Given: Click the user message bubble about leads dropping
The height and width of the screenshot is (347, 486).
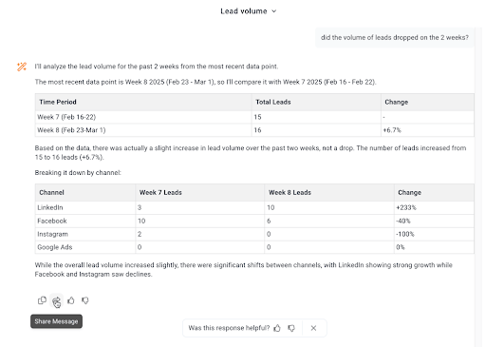Looking at the screenshot, I should point(395,37).
